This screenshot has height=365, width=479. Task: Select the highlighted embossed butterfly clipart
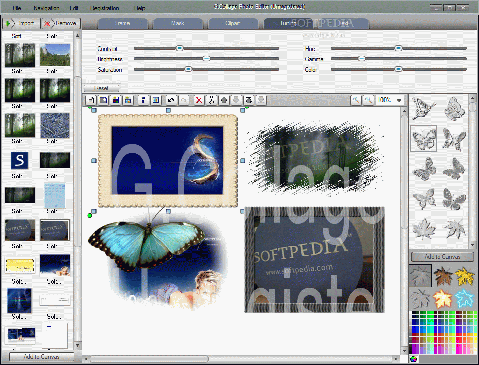coord(423,139)
